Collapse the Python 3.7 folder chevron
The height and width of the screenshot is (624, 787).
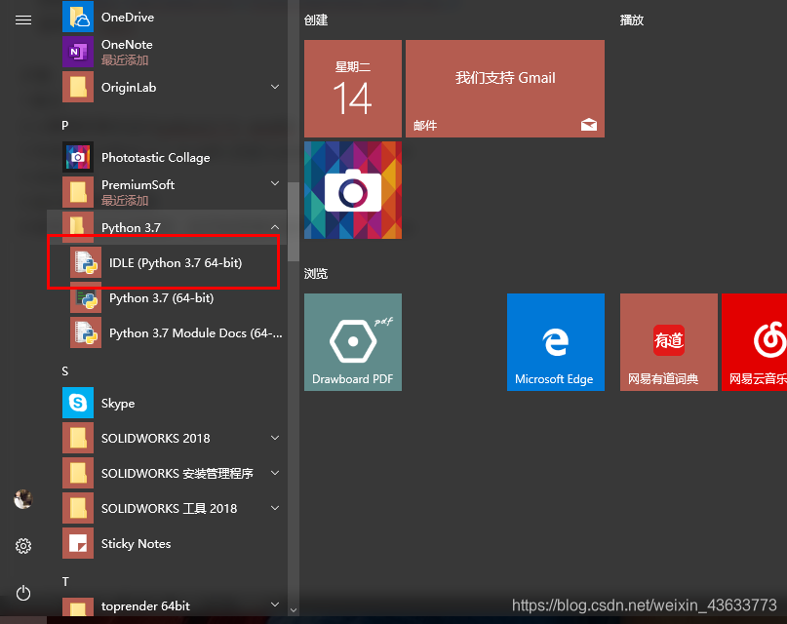(x=275, y=227)
